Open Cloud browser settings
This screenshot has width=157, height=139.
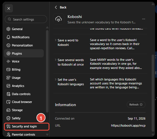24,102
